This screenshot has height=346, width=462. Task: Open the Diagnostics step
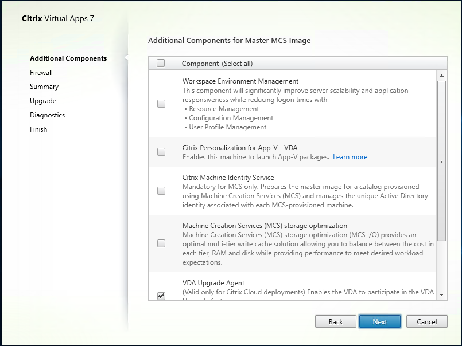tap(48, 115)
